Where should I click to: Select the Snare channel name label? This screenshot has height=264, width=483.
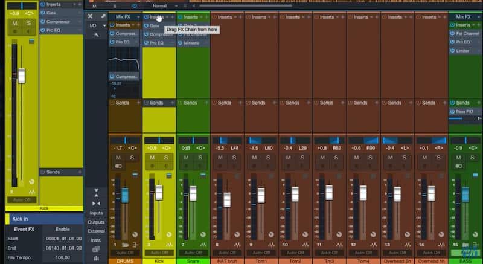tap(193, 261)
